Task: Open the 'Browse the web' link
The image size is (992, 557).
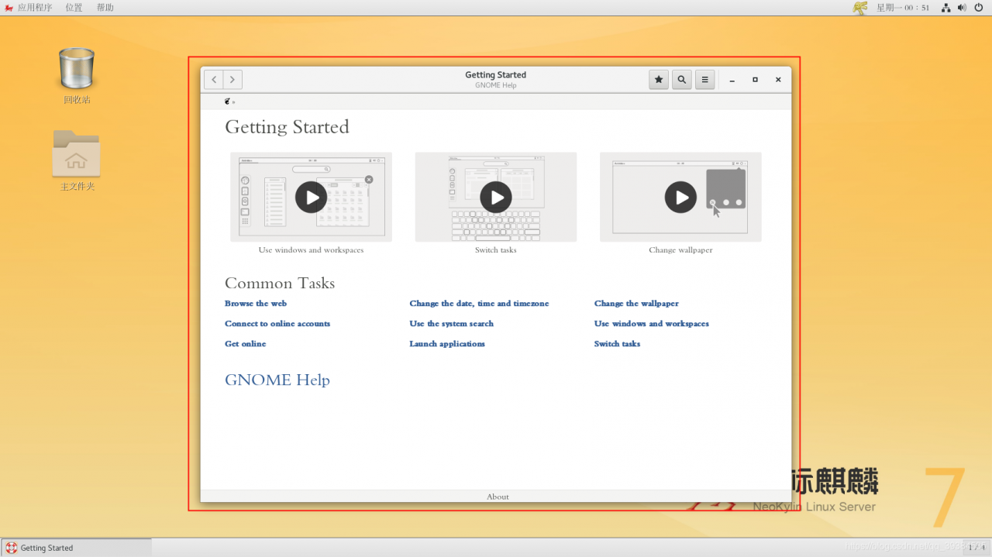Action: [256, 304]
